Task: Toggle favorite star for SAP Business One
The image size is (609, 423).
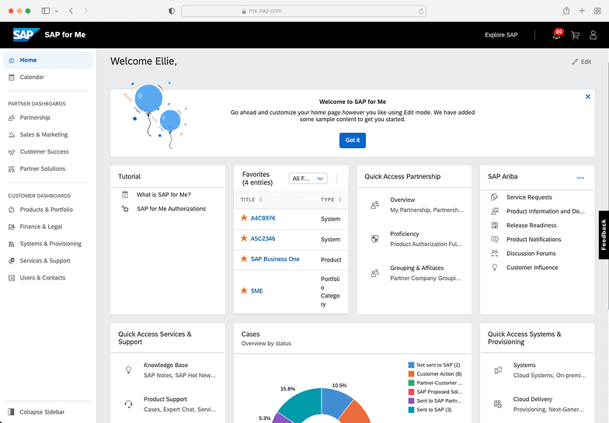Action: pos(244,259)
